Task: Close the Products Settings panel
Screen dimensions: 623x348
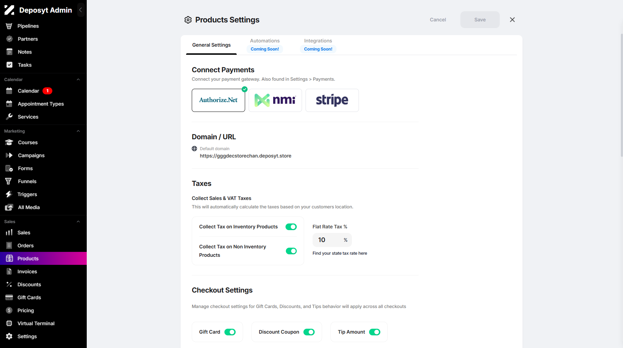Action: click(512, 20)
